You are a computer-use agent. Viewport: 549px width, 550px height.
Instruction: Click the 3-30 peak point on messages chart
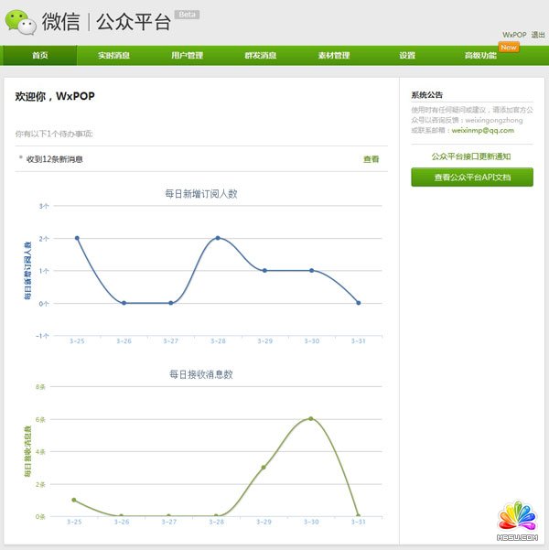tap(311, 419)
